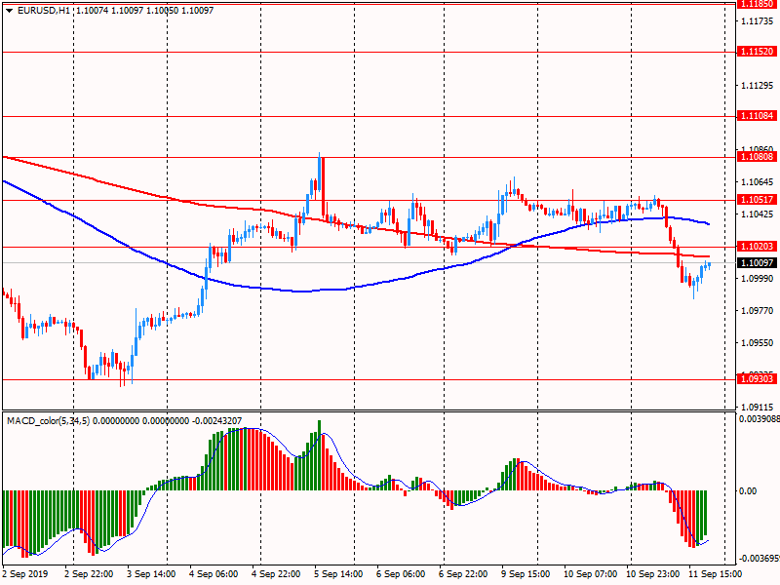This screenshot has width=780, height=585.
Task: Click the 3 Sep 14:00 time axis label
Action: click(151, 574)
